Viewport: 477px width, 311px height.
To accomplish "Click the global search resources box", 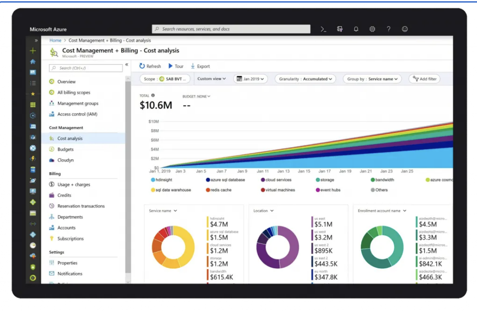I will pyautogui.click(x=231, y=29).
